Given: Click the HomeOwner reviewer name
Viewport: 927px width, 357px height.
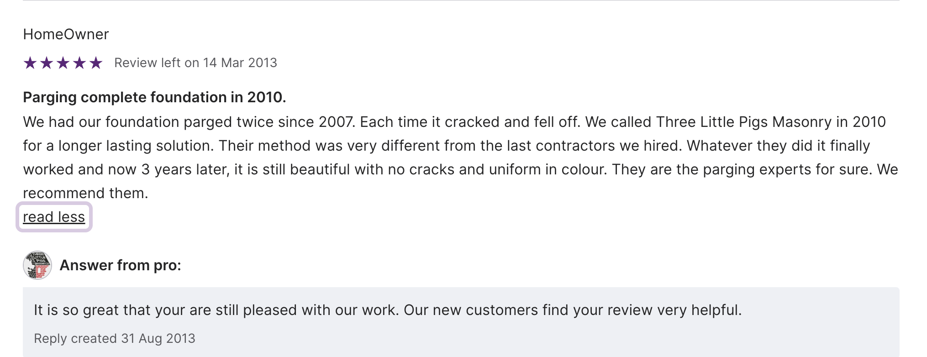Looking at the screenshot, I should click(x=66, y=34).
